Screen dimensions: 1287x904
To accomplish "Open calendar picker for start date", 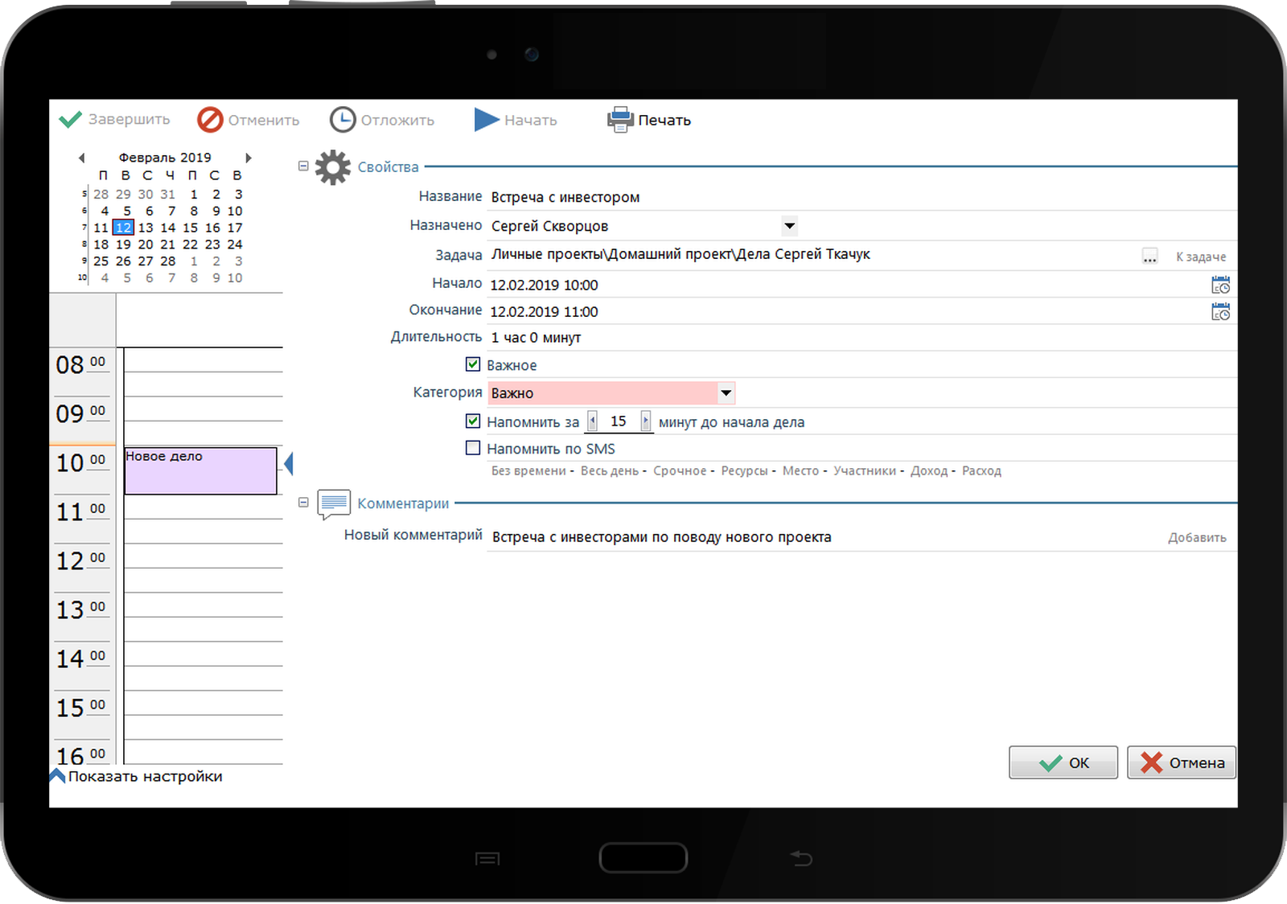I will (1220, 285).
